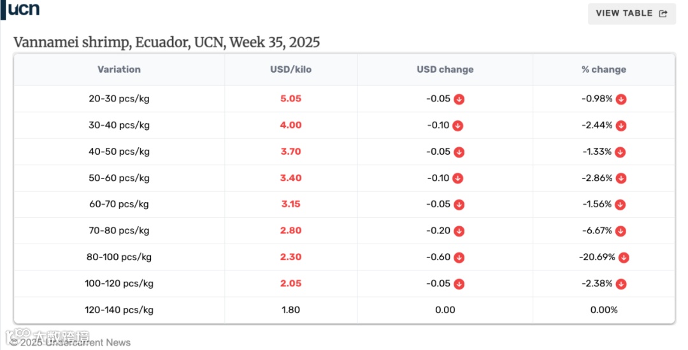The height and width of the screenshot is (350, 688).
Task: Select the 120-140 pcs/kg row label
Action: click(119, 310)
